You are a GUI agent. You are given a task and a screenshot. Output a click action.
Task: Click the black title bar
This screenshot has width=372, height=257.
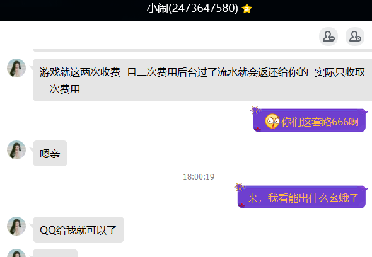coord(186,10)
